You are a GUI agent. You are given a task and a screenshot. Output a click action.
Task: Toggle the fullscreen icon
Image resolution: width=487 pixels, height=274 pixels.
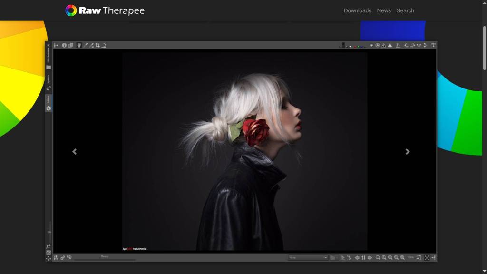point(427,258)
